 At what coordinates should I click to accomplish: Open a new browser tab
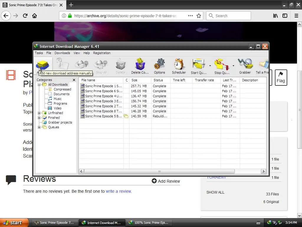pos(71,5)
